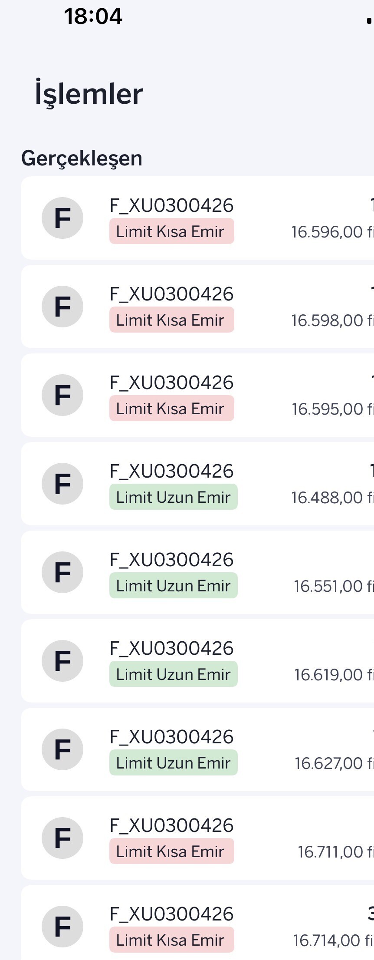Tap the F icon beside the 16.598,00 order
This screenshot has width=374, height=960.
(x=62, y=307)
